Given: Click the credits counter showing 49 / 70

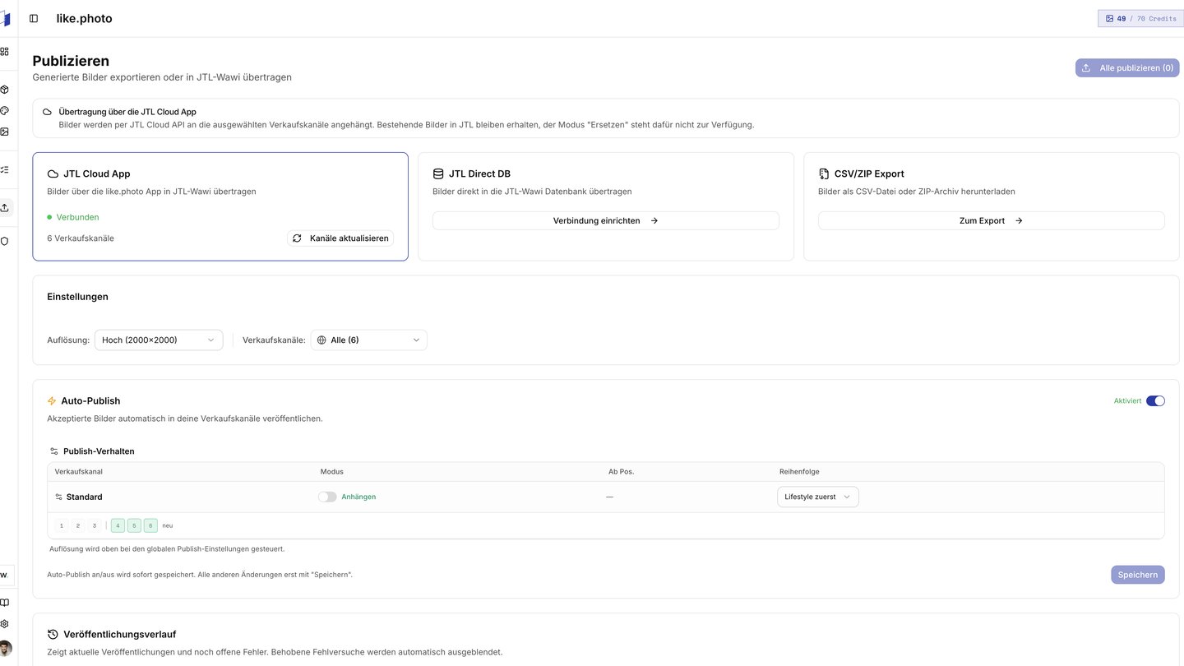Looking at the screenshot, I should 1140,18.
